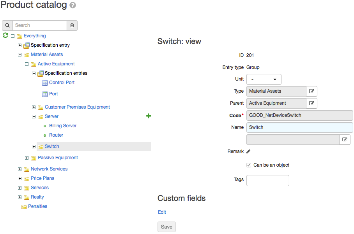Image resolution: width=354 pixels, height=234 pixels.
Task: Click the Name input field
Action: tap(299, 127)
